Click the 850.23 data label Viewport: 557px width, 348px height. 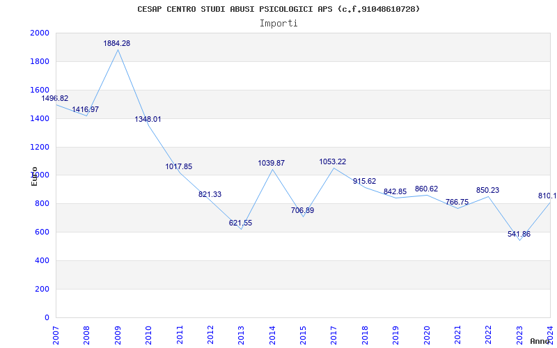pos(488,190)
